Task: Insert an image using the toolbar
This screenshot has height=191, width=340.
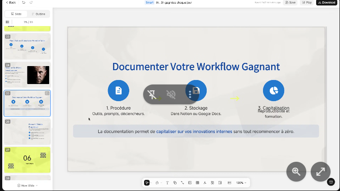Action: [190, 183]
